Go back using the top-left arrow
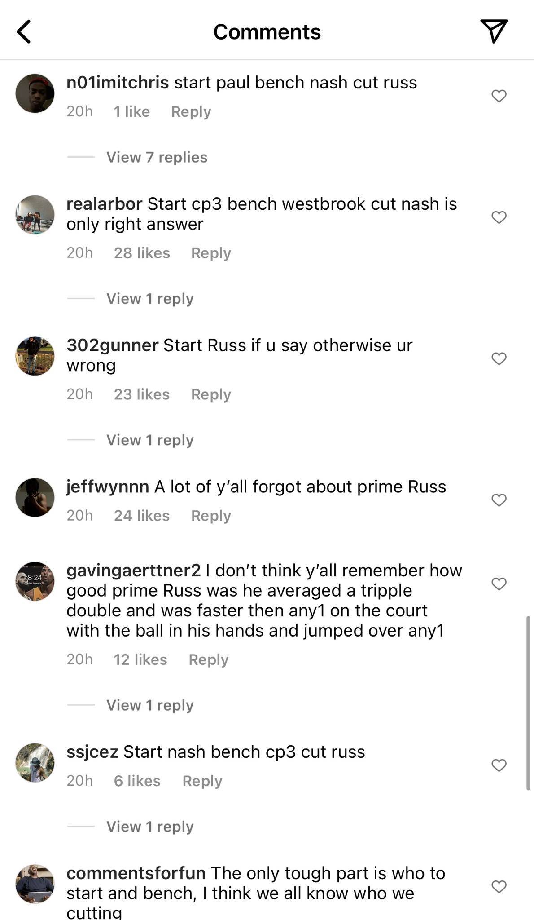 [24, 32]
